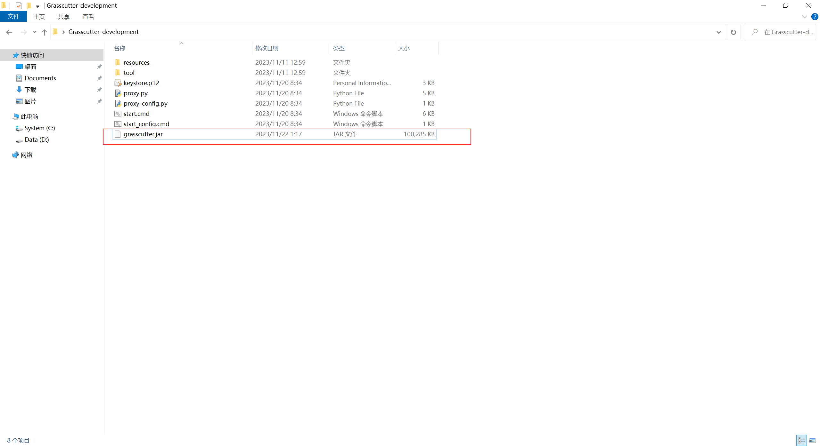
Task: Switch to details view in status bar
Action: click(x=802, y=440)
